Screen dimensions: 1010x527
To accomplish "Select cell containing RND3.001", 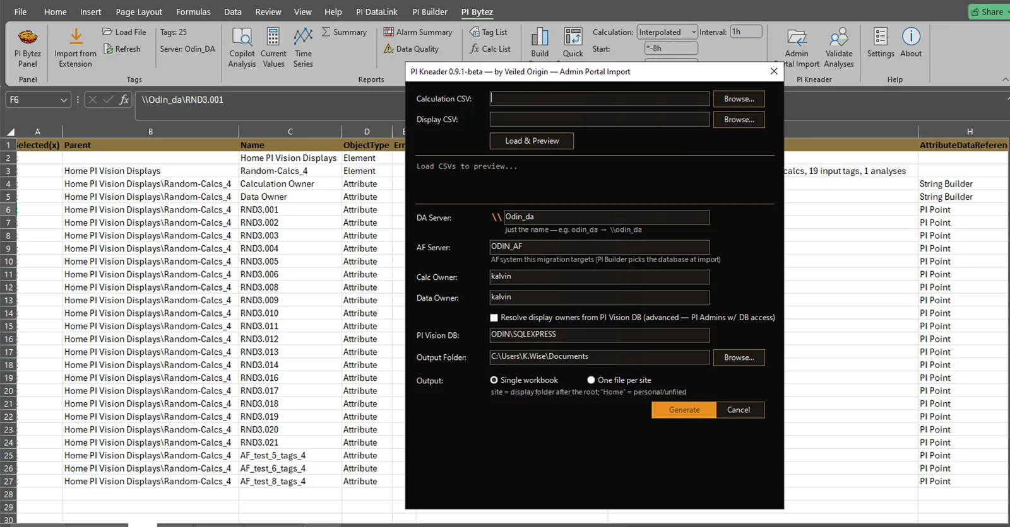I will (290, 210).
